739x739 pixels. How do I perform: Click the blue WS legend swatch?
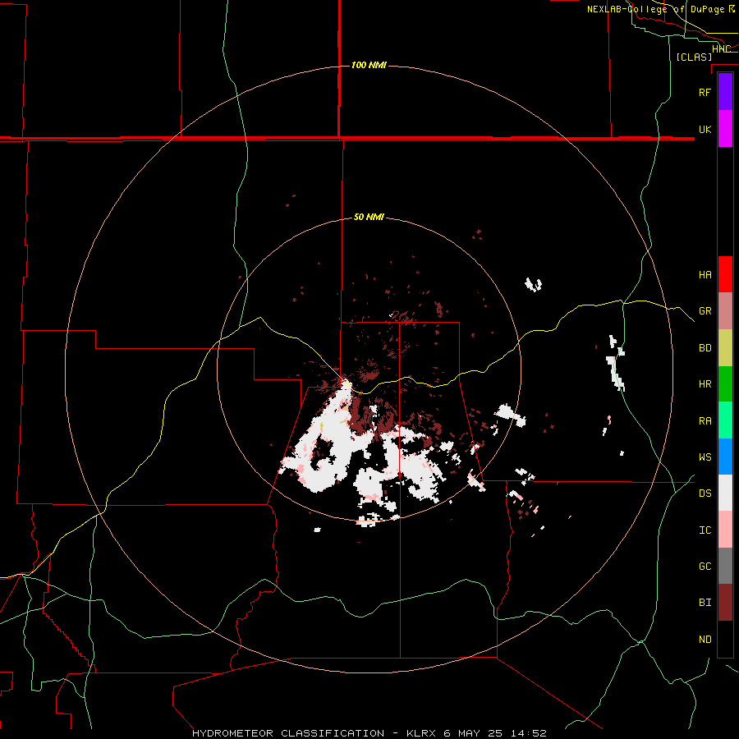coord(725,457)
